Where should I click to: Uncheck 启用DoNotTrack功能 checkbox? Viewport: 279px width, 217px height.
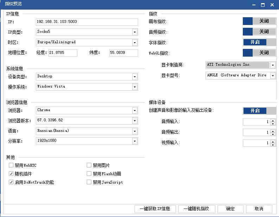tap(11, 182)
